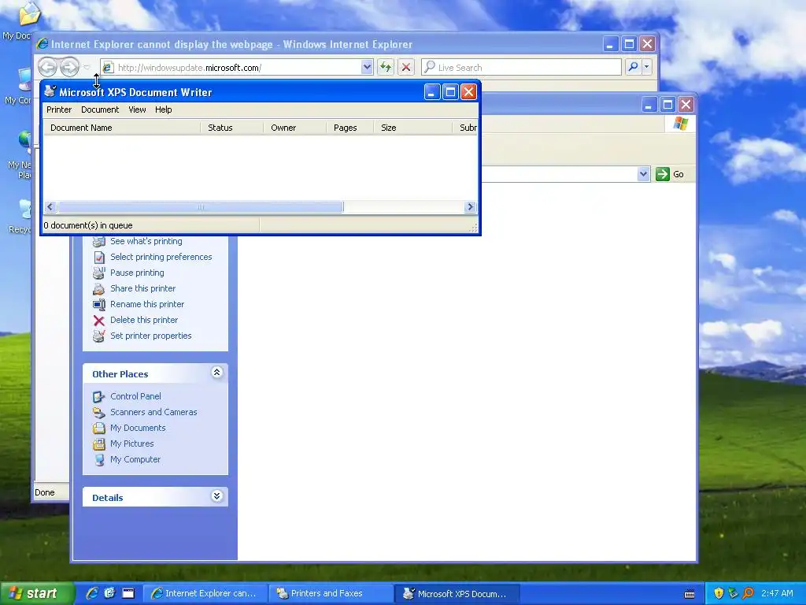Click the Share this printer hand icon
Image resolution: width=806 pixels, height=605 pixels.
point(99,288)
